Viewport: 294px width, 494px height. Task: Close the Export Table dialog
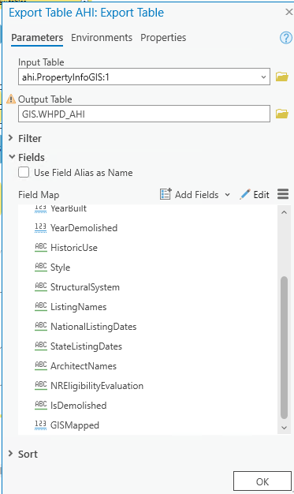coord(288,13)
